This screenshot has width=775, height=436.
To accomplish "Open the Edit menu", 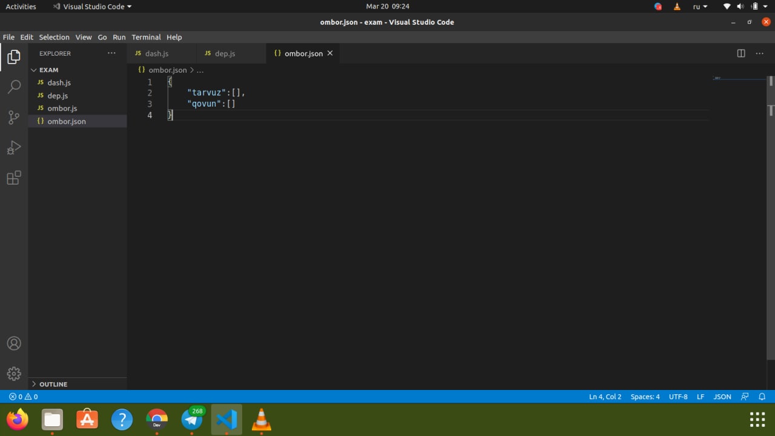I will pos(27,37).
